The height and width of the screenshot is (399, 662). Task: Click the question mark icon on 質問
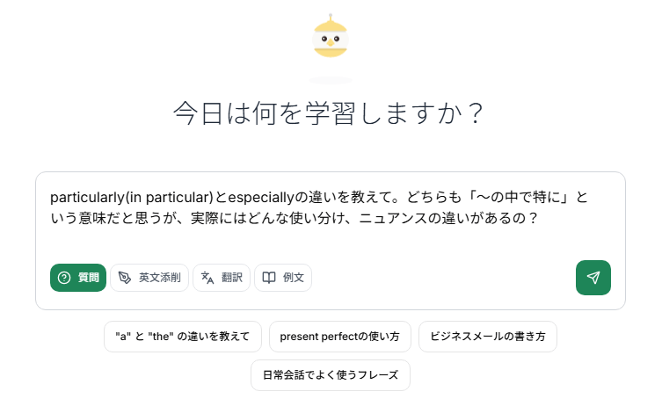(x=64, y=278)
